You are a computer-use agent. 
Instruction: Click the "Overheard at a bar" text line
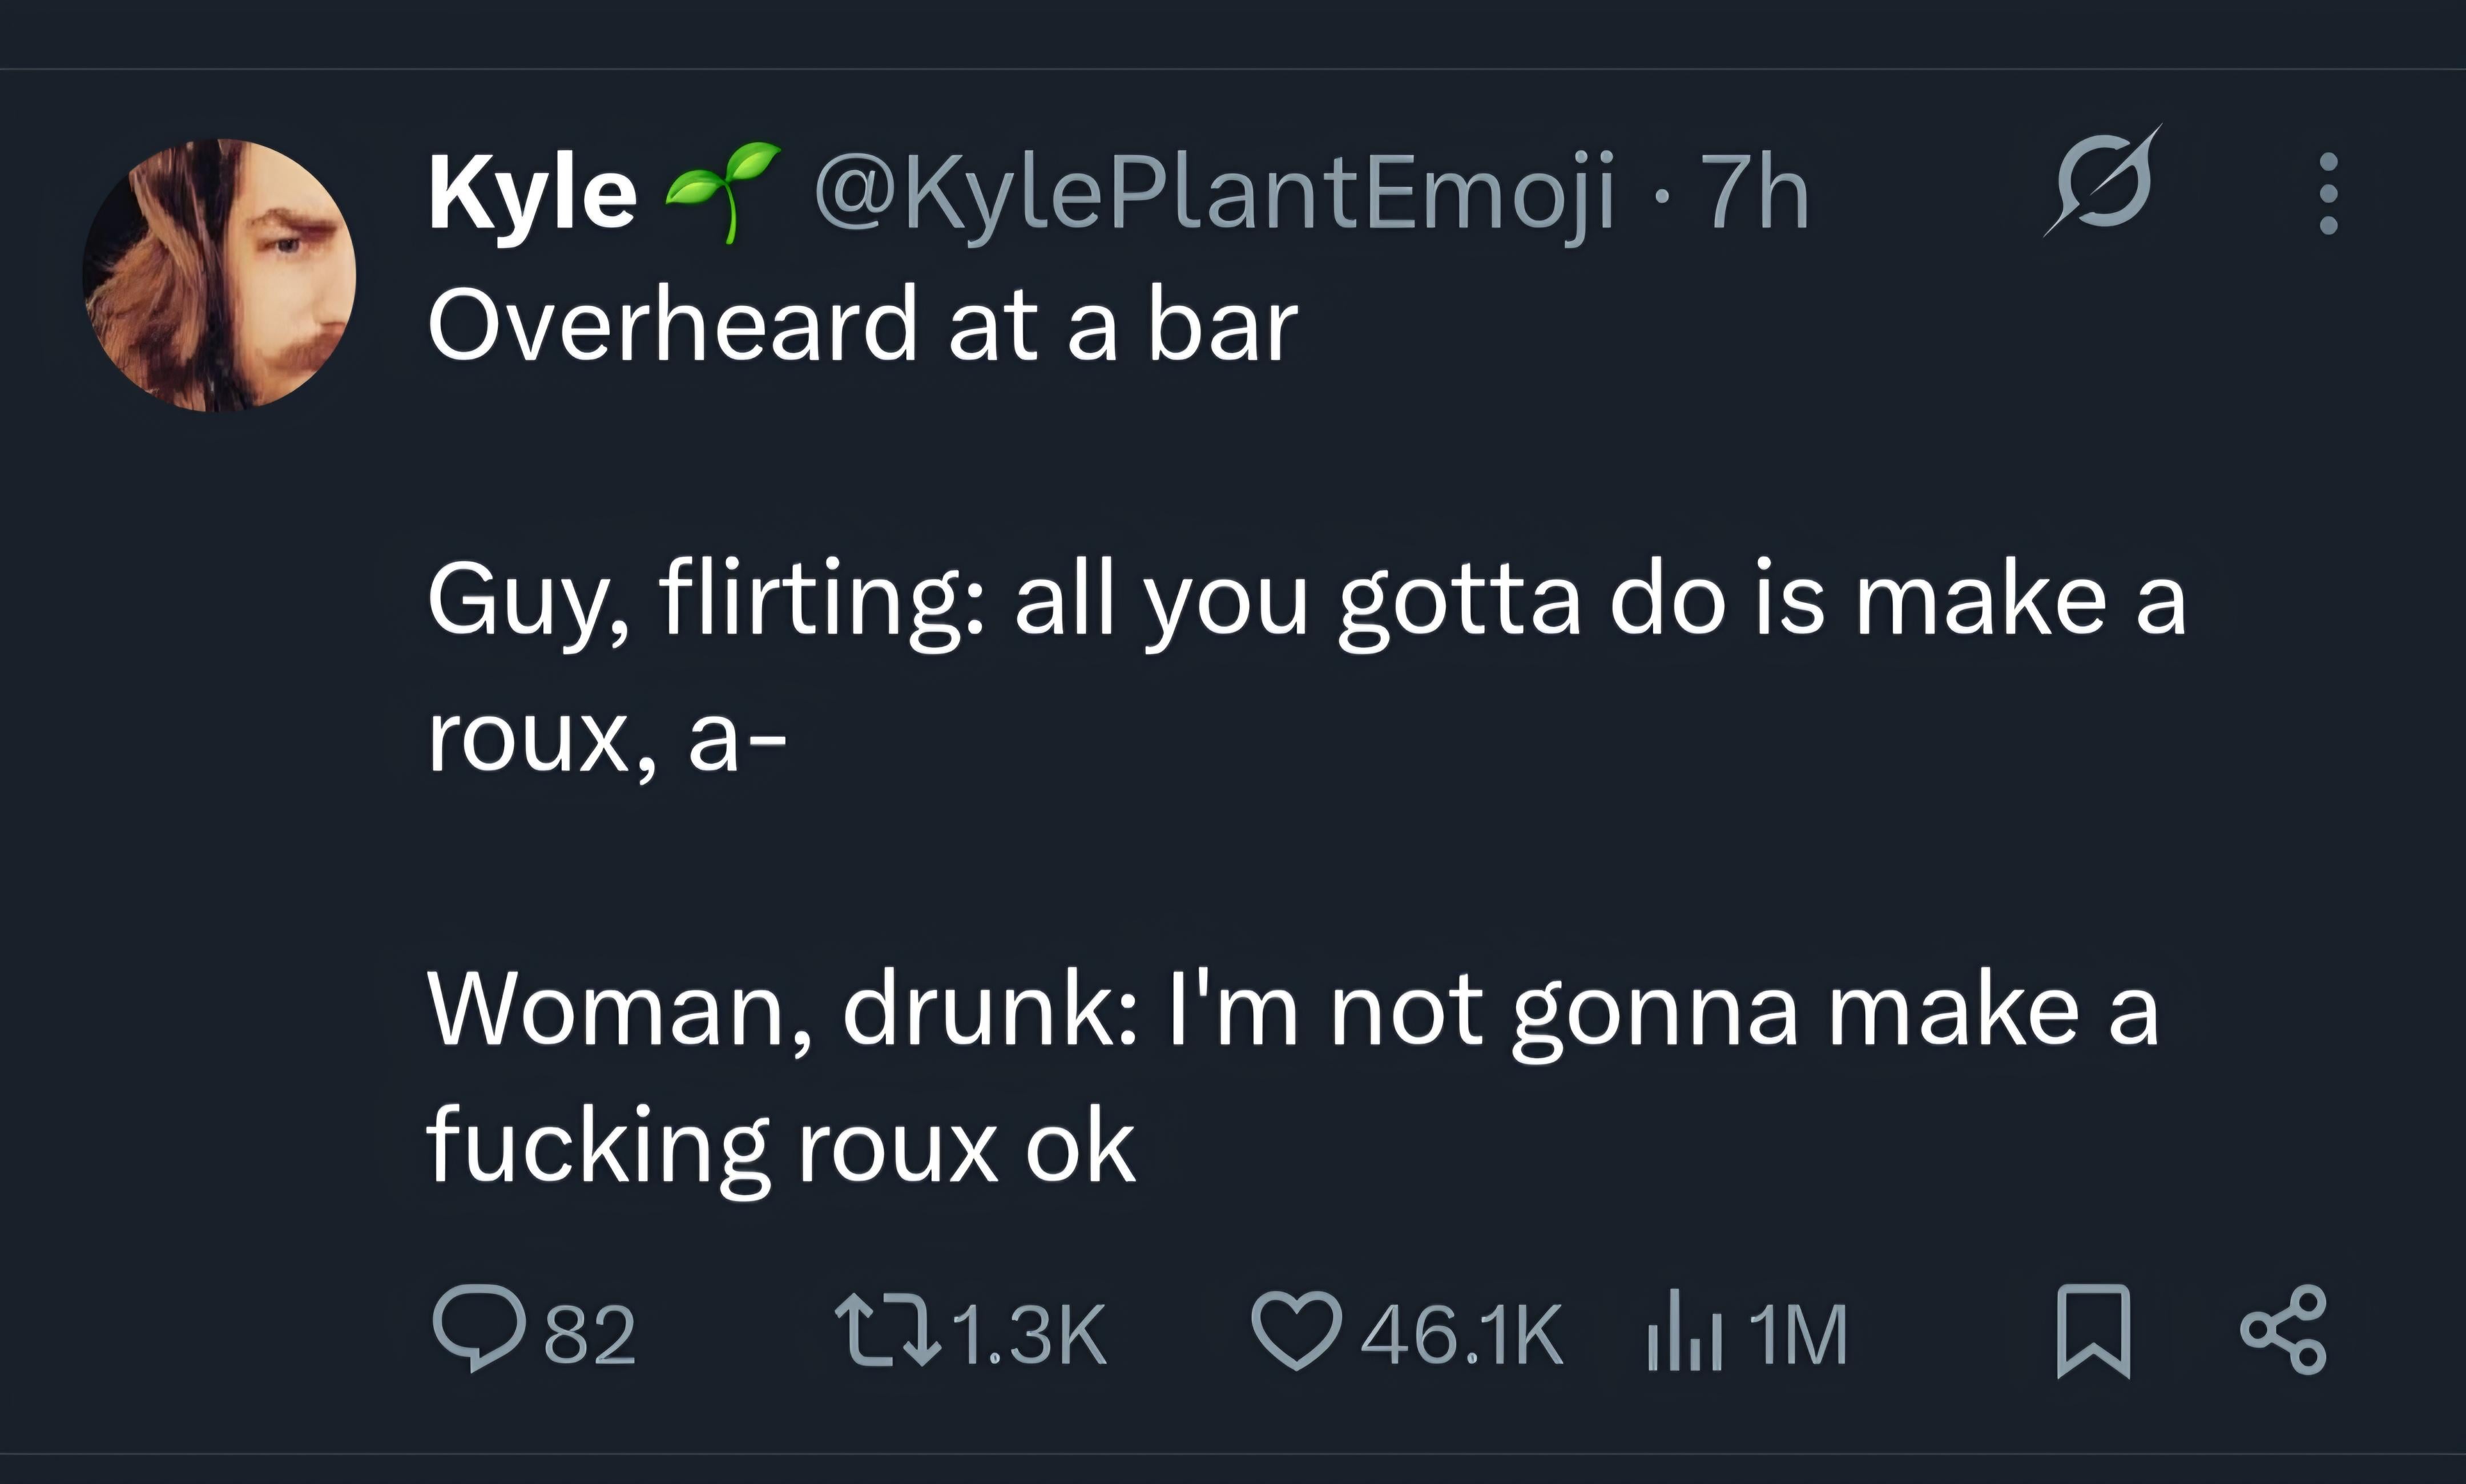click(862, 325)
